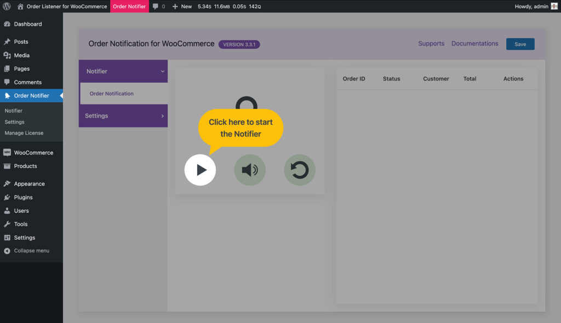Open the Documentations link
Image resolution: width=561 pixels, height=323 pixels.
click(475, 43)
